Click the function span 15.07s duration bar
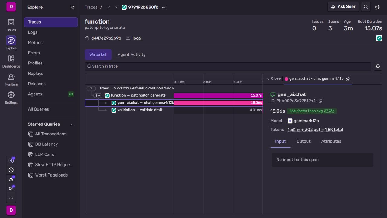 point(218,96)
